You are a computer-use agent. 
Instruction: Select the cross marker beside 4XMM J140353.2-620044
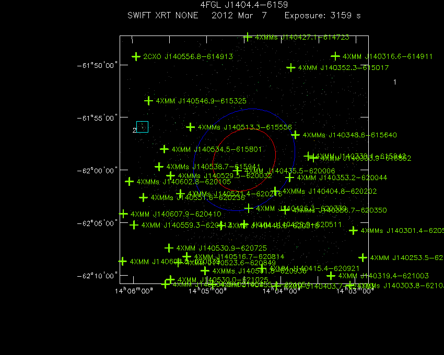pyautogui.click(x=289, y=177)
